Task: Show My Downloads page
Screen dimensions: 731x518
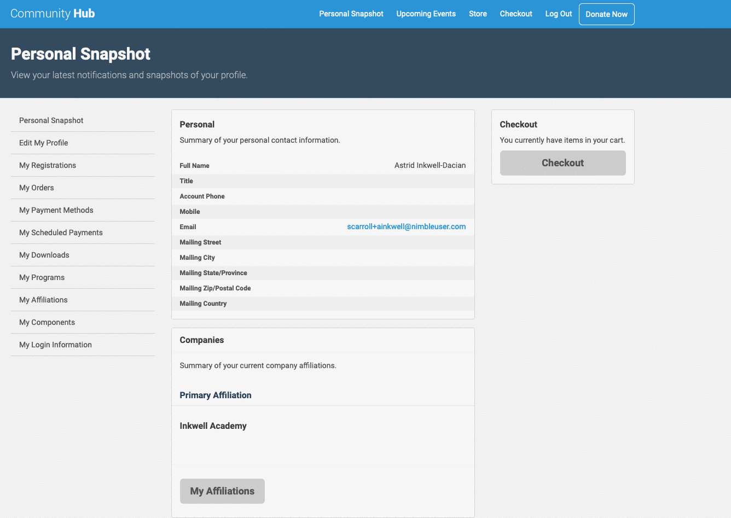Action: pyautogui.click(x=44, y=255)
